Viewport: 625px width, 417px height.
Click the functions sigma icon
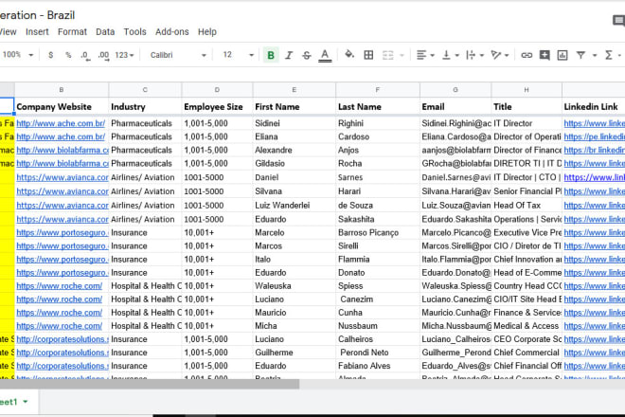tap(608, 55)
